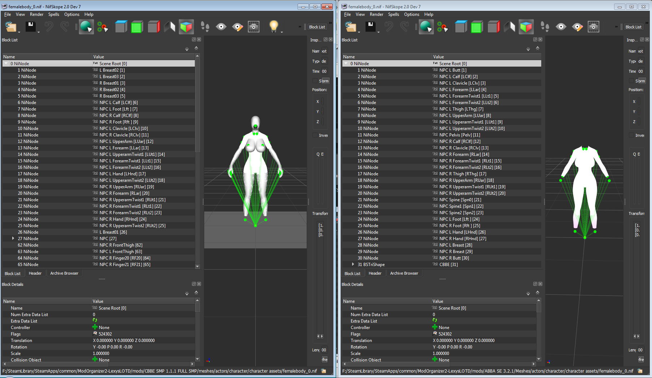The height and width of the screenshot is (378, 652).
Task: Toggle perspective color cube in left window
Action: 186,27
